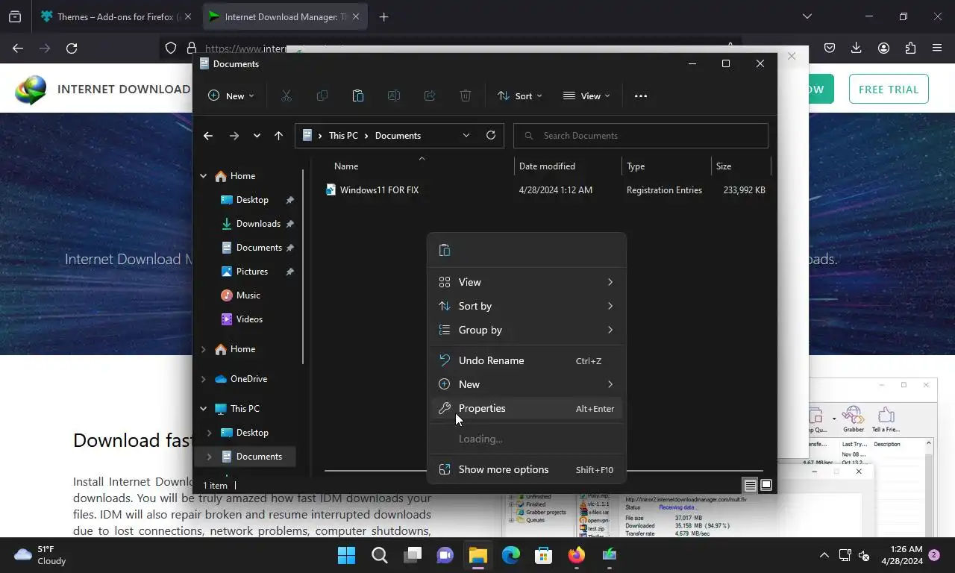Screen dimensions: 955x573
Task: Click Show more options
Action: pos(527,469)
